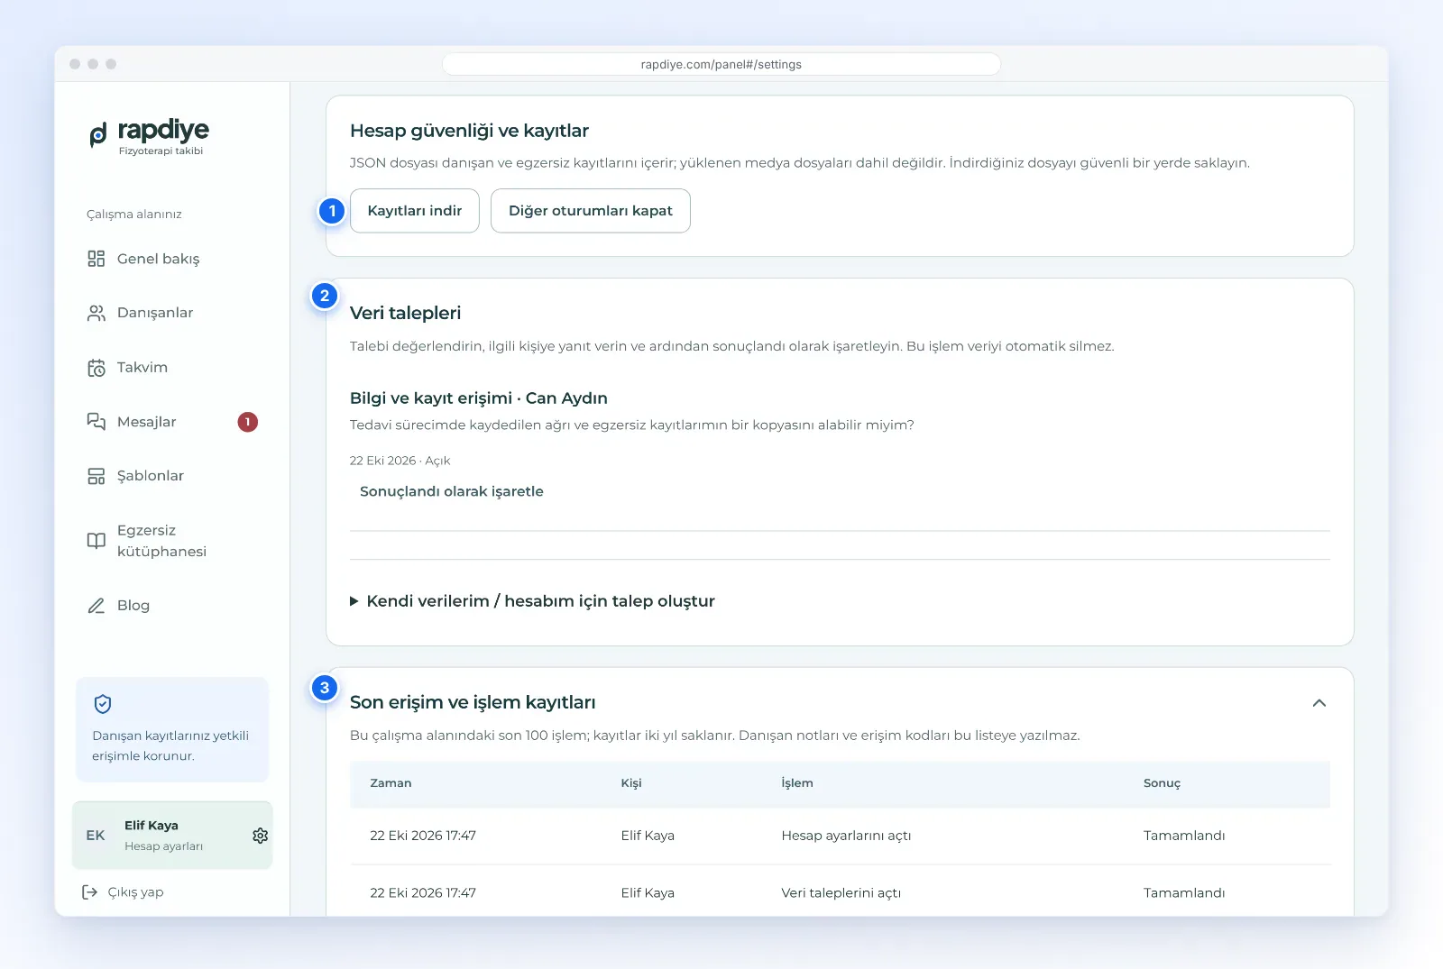Click the Danışanlar people icon
Screen dimensions: 1443x969
(97, 313)
